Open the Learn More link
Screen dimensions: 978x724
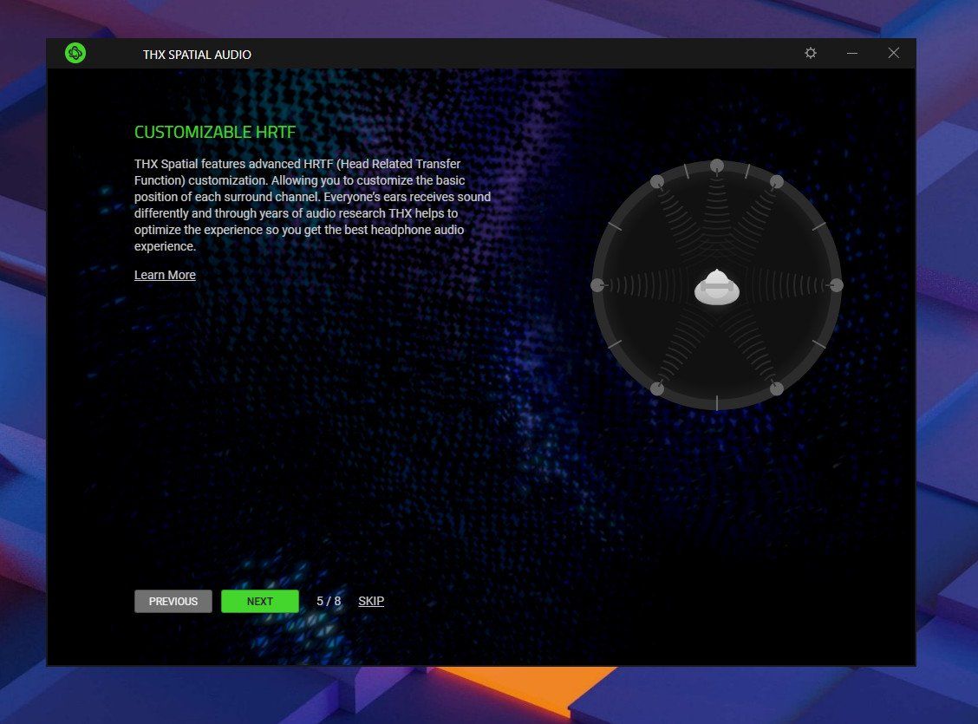click(165, 275)
